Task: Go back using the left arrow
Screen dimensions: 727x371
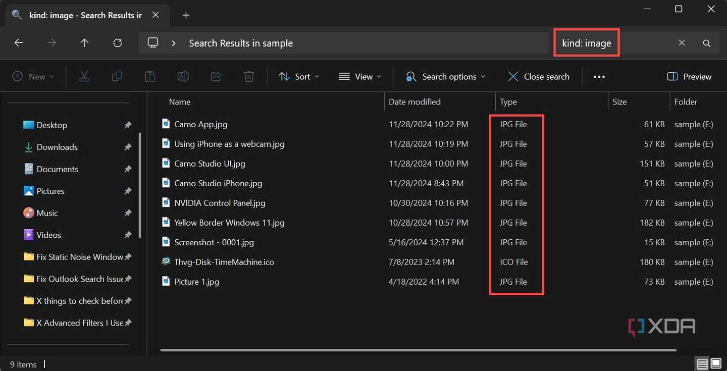Action: point(19,43)
